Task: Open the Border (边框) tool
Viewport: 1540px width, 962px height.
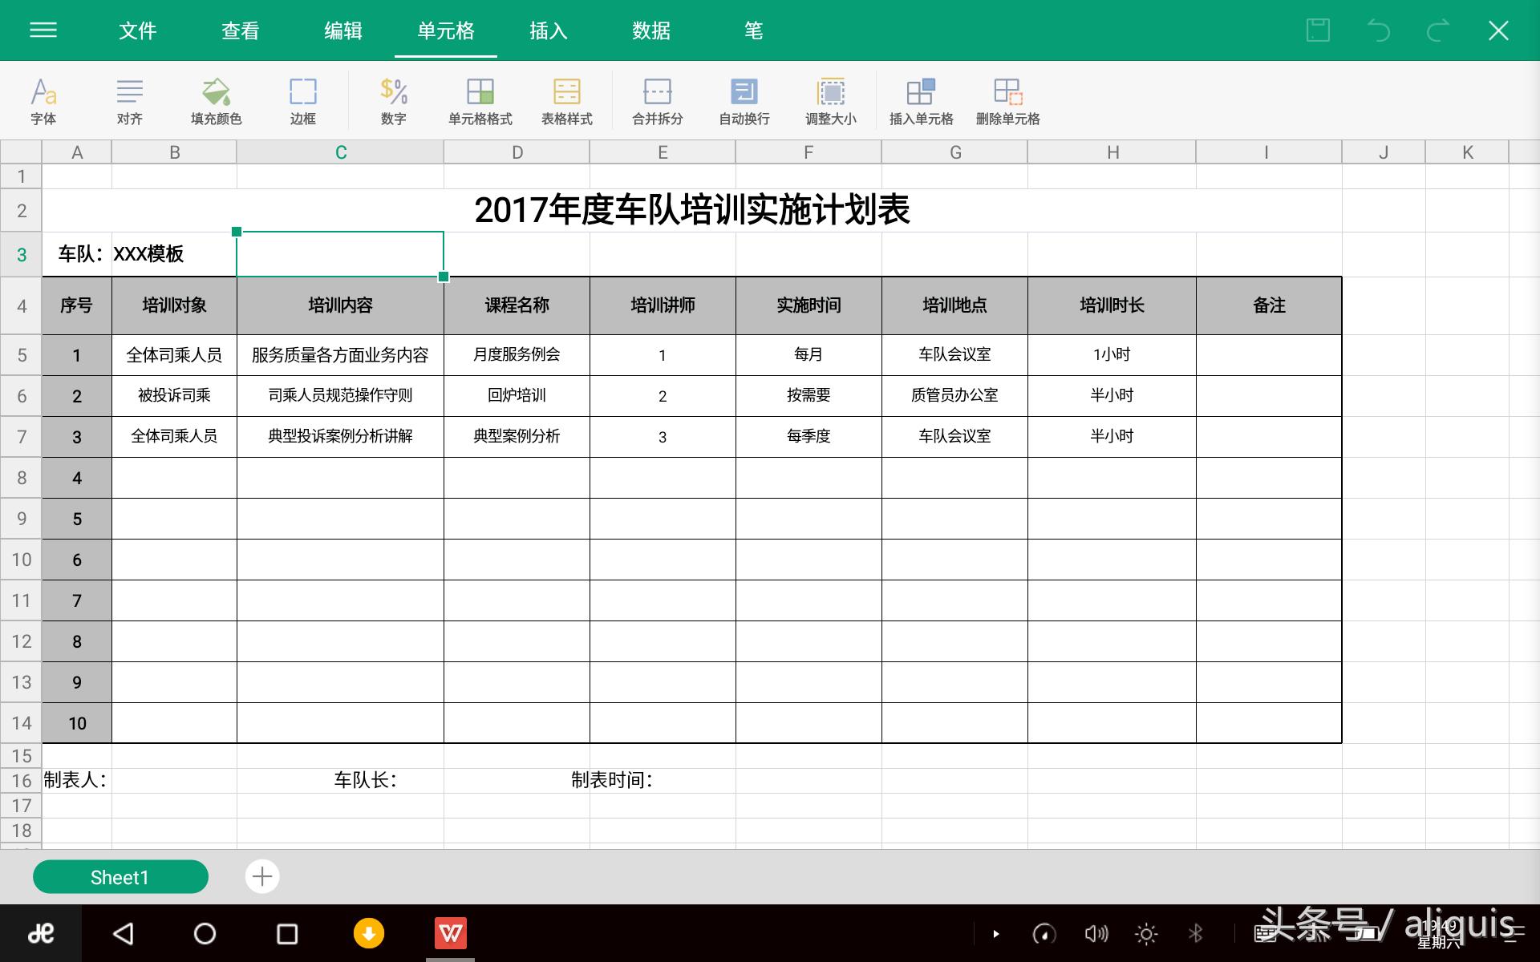Action: click(303, 100)
